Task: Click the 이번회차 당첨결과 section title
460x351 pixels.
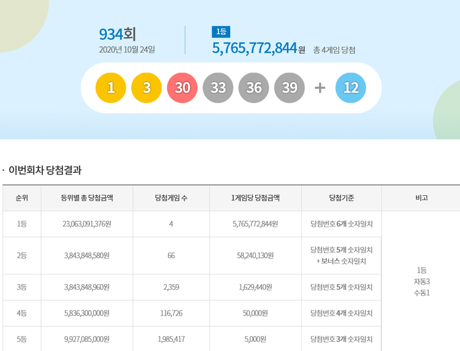Action: pyautogui.click(x=45, y=170)
